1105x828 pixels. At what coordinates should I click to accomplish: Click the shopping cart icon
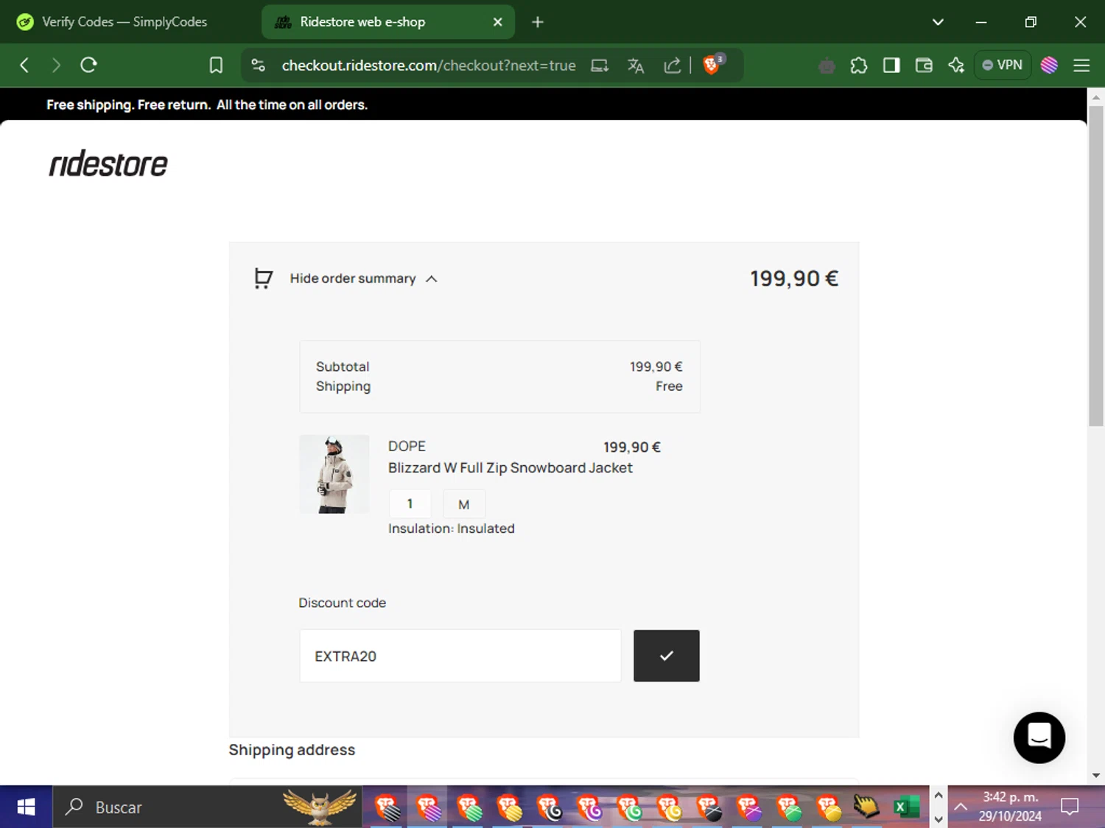pyautogui.click(x=264, y=278)
